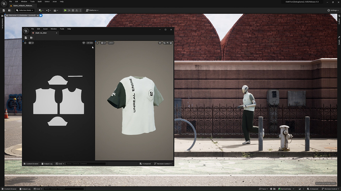Open 3D viewport hamburger options menu

[97, 43]
